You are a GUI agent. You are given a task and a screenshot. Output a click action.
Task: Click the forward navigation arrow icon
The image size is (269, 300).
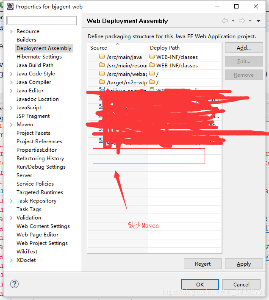pos(242,21)
